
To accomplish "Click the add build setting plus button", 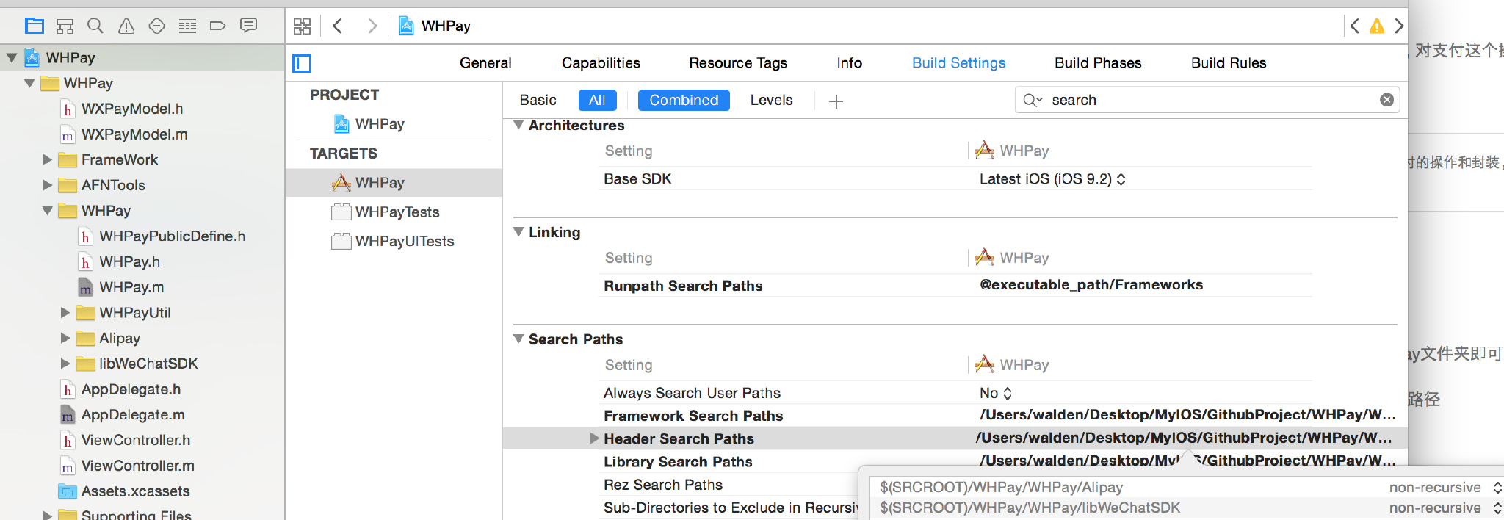I will coord(836,101).
